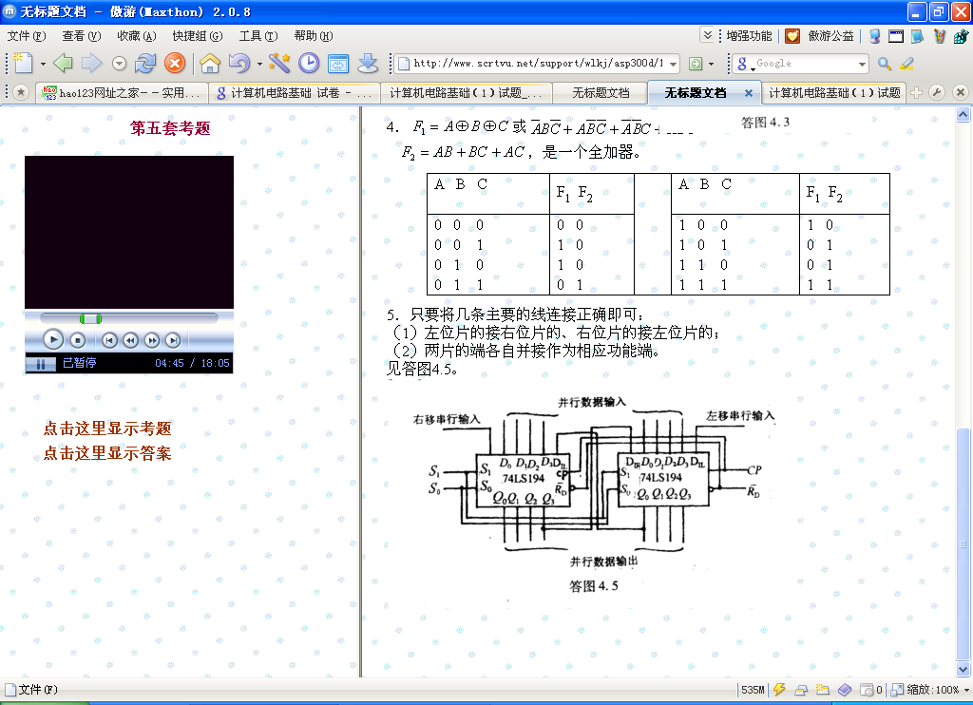The height and width of the screenshot is (705, 973).
Task: Expand the toolbar chevron beside 增强功能
Action: (x=707, y=35)
